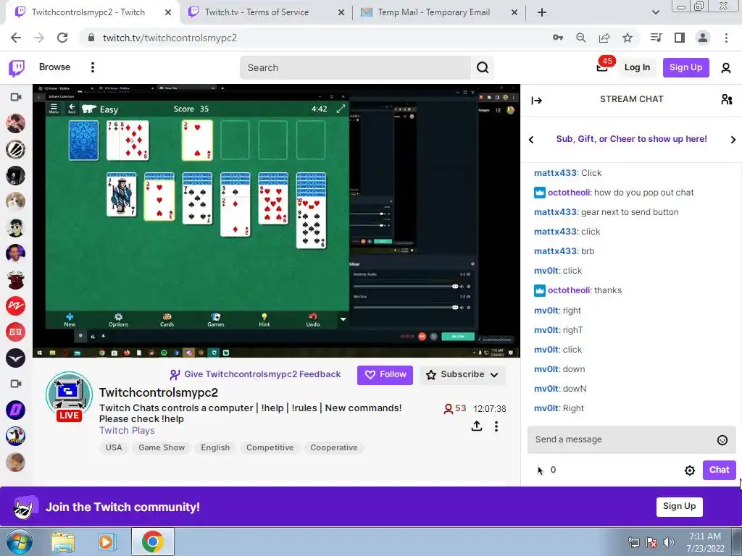This screenshot has width=742, height=556.
Task: Click the taskbar clock 7:11 AM
Action: click(704, 542)
